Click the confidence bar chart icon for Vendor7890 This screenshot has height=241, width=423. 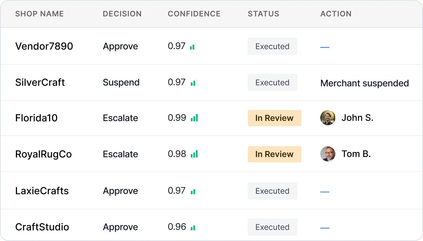(x=193, y=46)
